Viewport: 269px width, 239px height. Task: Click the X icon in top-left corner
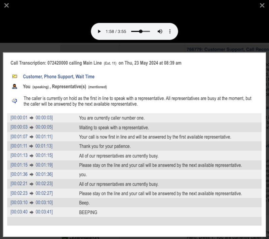click(6, 5)
